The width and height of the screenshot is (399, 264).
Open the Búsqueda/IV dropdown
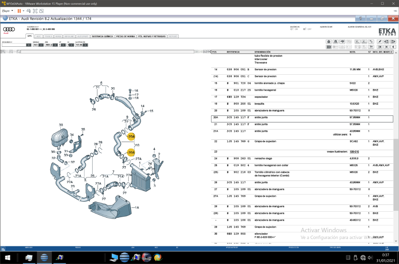(x=29, y=45)
